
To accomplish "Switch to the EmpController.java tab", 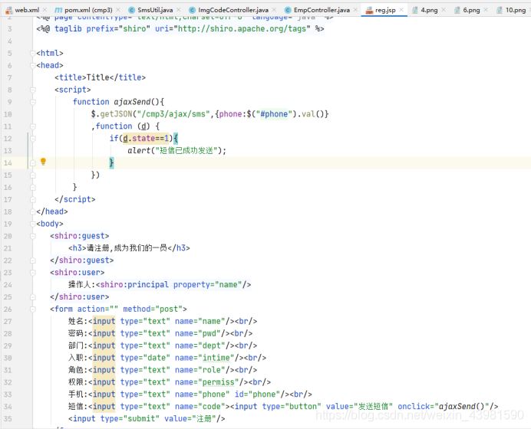I will 322,10.
